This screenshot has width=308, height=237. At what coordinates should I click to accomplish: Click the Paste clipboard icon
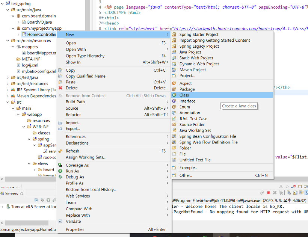[60, 82]
